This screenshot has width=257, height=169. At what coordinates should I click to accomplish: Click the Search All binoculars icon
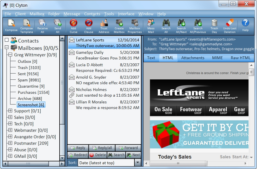pos(166,23)
